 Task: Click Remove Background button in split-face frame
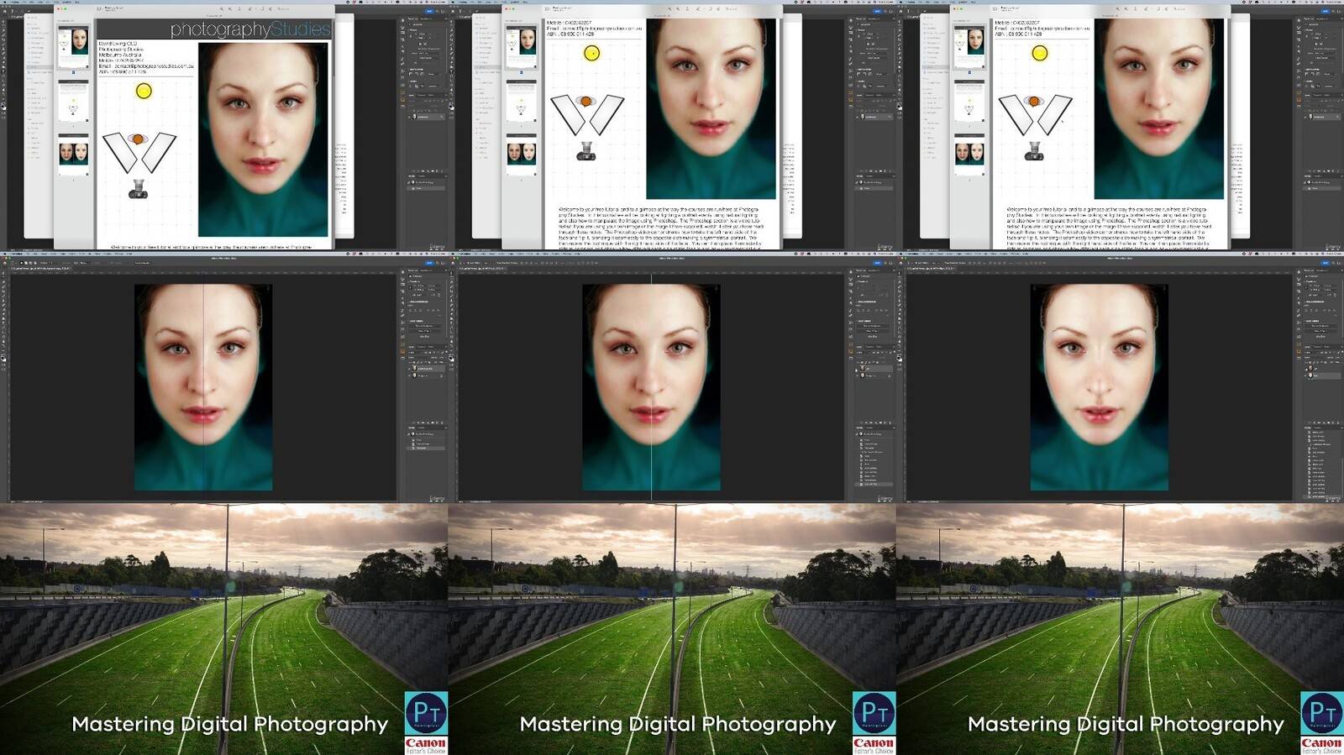pyautogui.click(x=426, y=326)
